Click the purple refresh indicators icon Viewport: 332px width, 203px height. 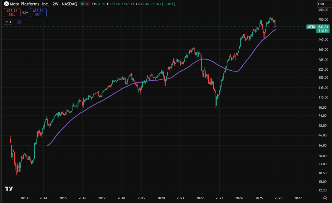[19, 22]
